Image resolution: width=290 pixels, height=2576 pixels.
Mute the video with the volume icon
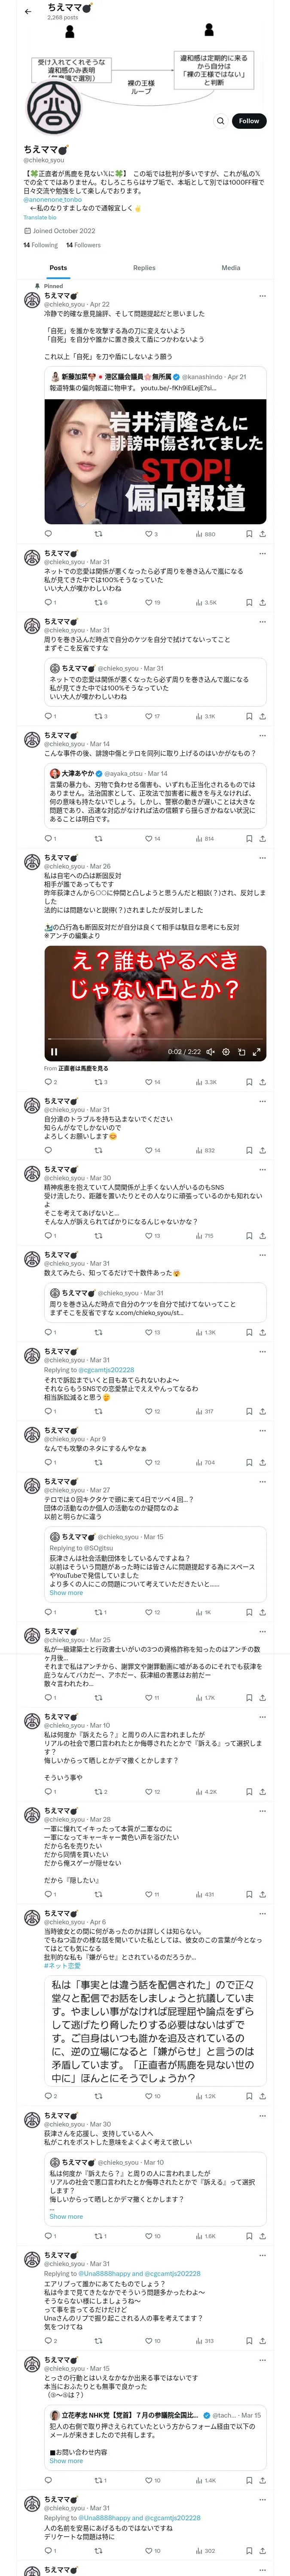211,1051
